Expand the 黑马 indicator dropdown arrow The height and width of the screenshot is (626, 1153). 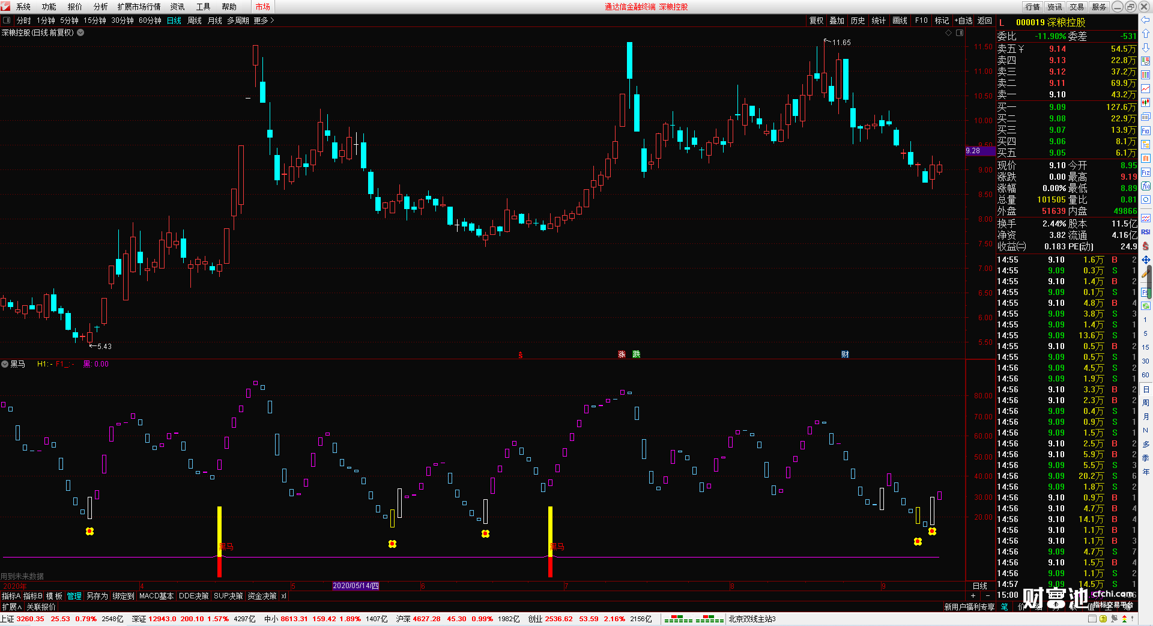pos(5,364)
